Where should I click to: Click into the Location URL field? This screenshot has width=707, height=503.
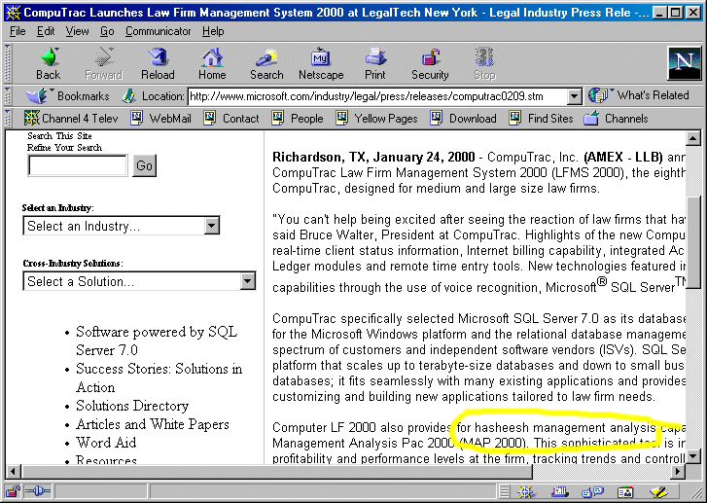point(378,96)
